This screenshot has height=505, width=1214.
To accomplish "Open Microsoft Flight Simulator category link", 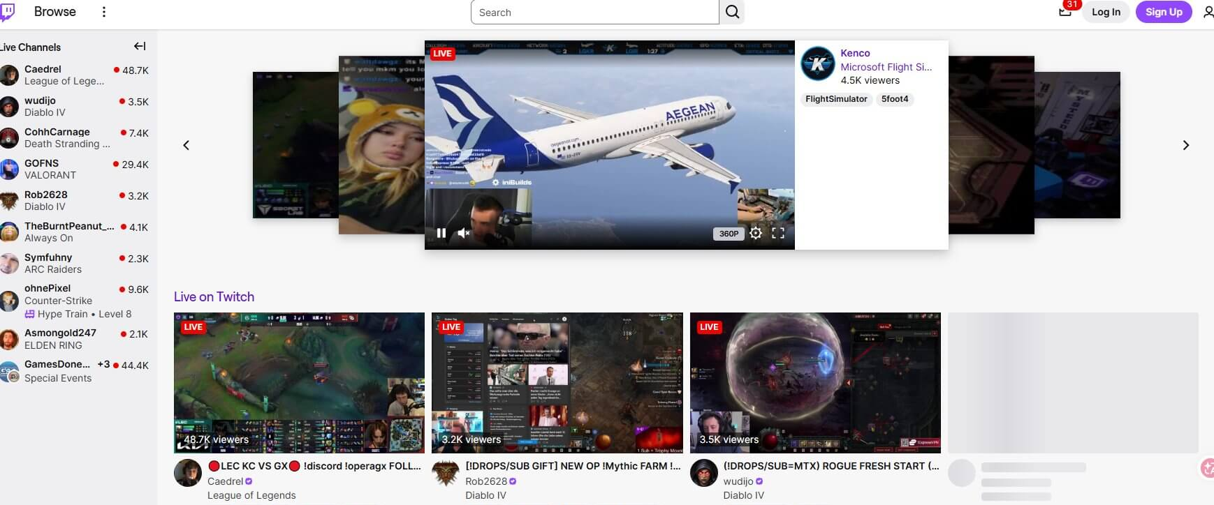I will (x=886, y=67).
